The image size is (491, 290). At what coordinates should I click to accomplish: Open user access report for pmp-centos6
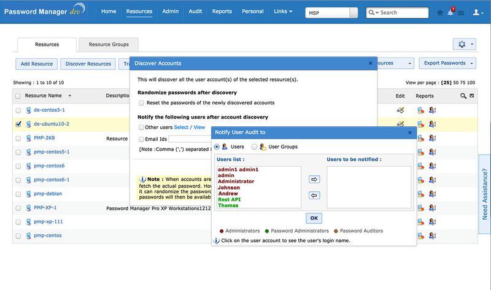pos(432,166)
